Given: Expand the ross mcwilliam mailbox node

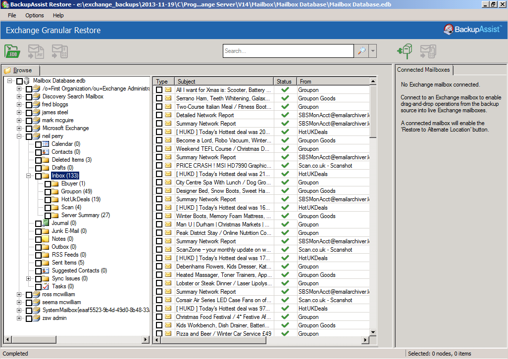Looking at the screenshot, I should 19,294.
